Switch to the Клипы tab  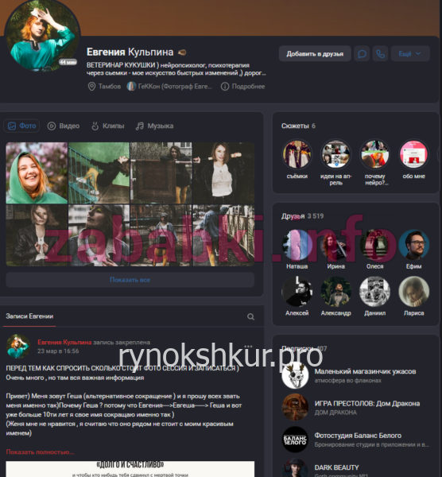[107, 126]
